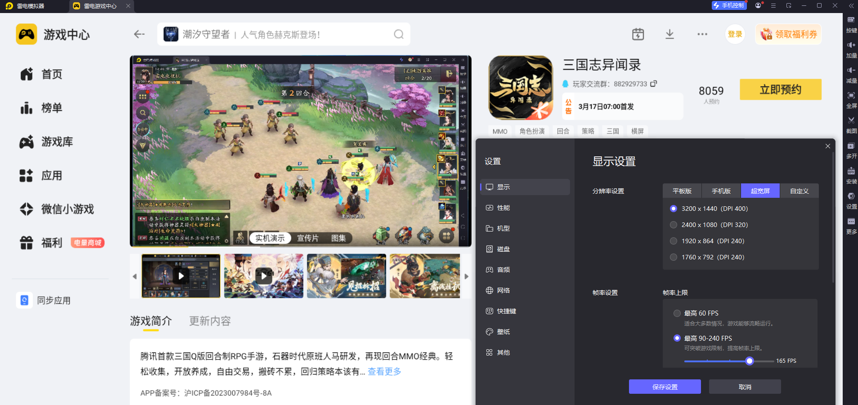The height and width of the screenshot is (405, 858).
Task: Open the 见招拆招 gallery thumbnail
Action: tap(346, 276)
